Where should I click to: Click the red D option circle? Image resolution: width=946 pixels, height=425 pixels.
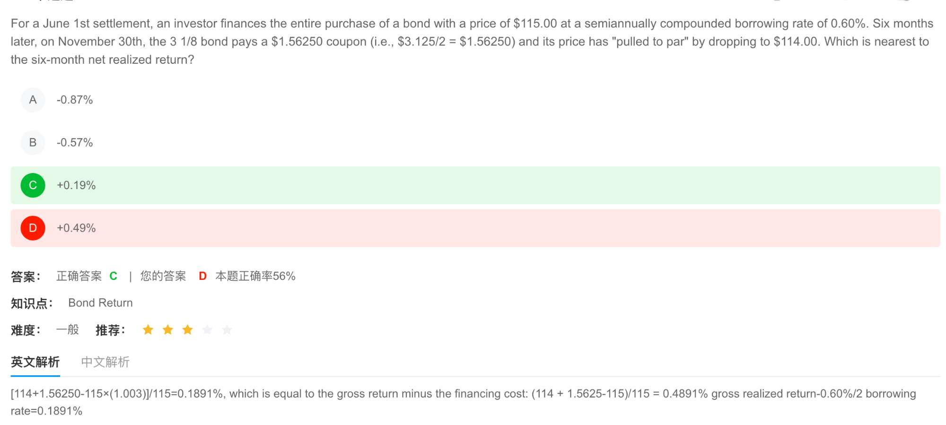pos(33,228)
